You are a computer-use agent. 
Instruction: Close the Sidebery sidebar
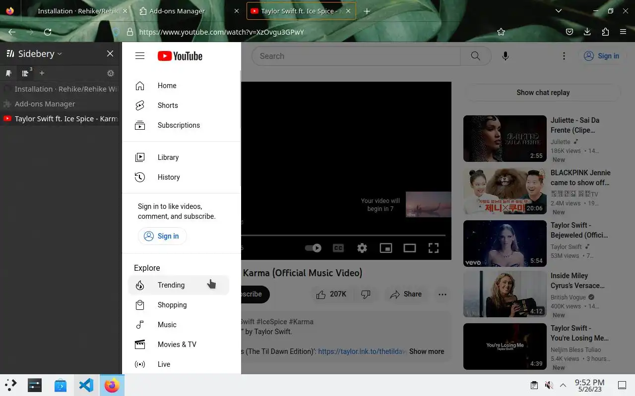110,53
